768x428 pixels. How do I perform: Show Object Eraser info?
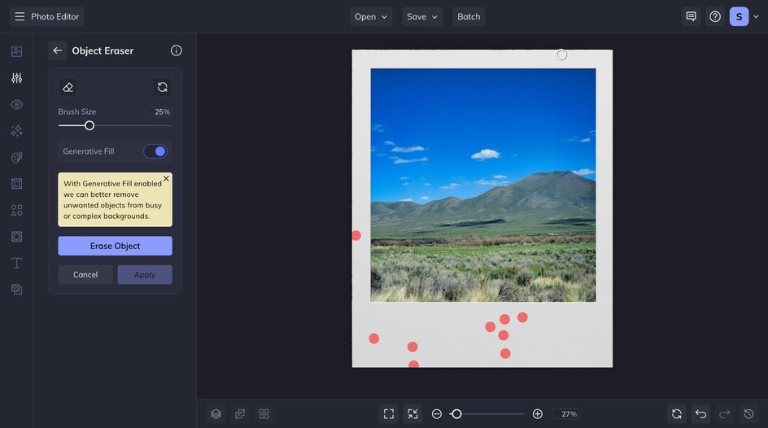click(x=177, y=50)
